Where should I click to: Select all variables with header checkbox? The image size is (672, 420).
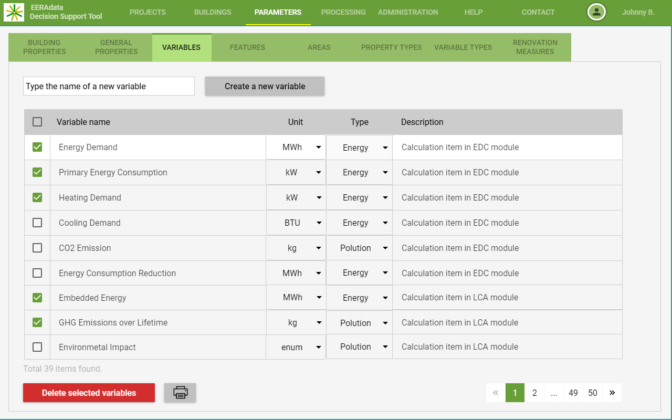[37, 122]
